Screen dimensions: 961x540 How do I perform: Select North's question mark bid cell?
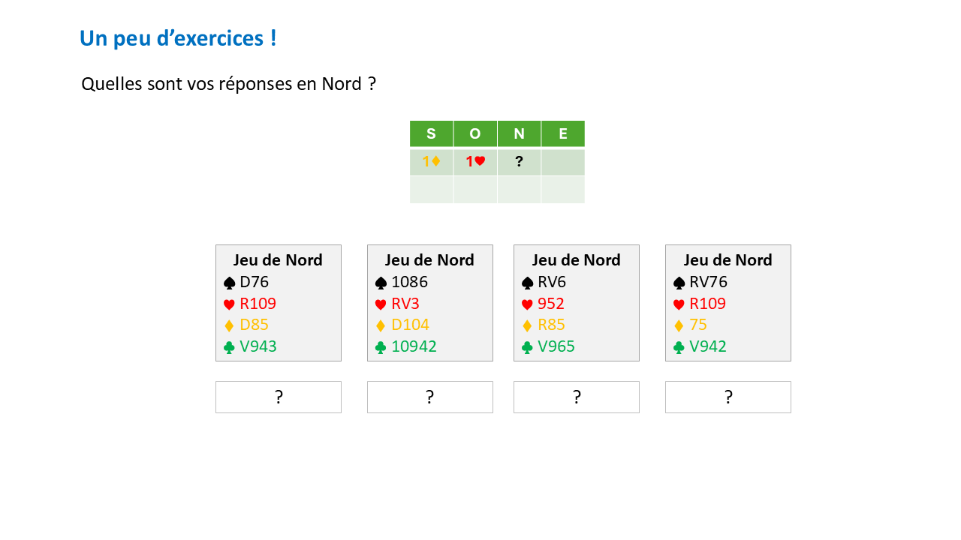(x=519, y=161)
